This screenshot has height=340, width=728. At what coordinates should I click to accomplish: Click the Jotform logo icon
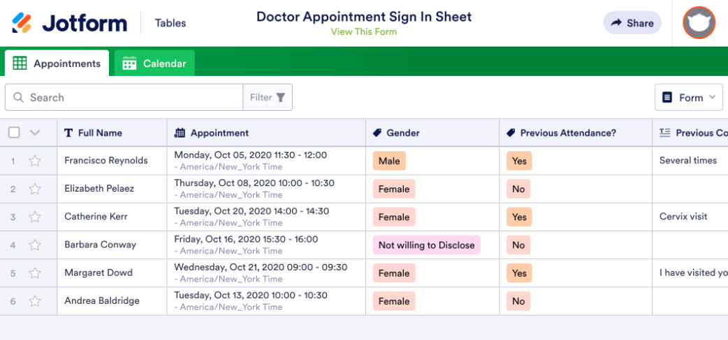tap(22, 23)
